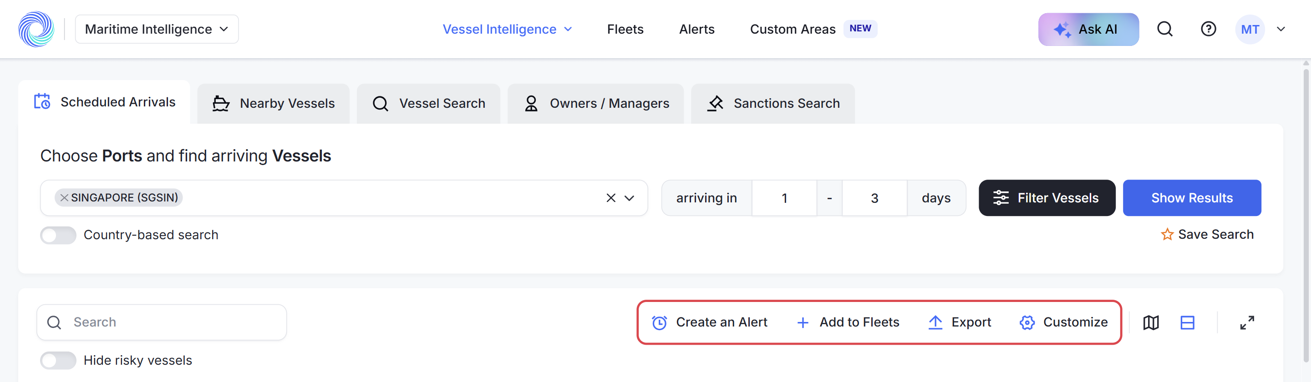Open the Filter Vessels panel
The height and width of the screenshot is (382, 1311).
[1047, 198]
